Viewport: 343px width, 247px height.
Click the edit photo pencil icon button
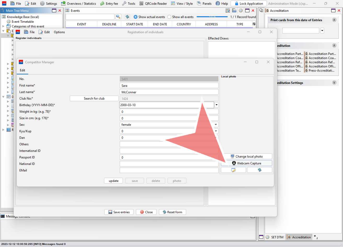233,170
